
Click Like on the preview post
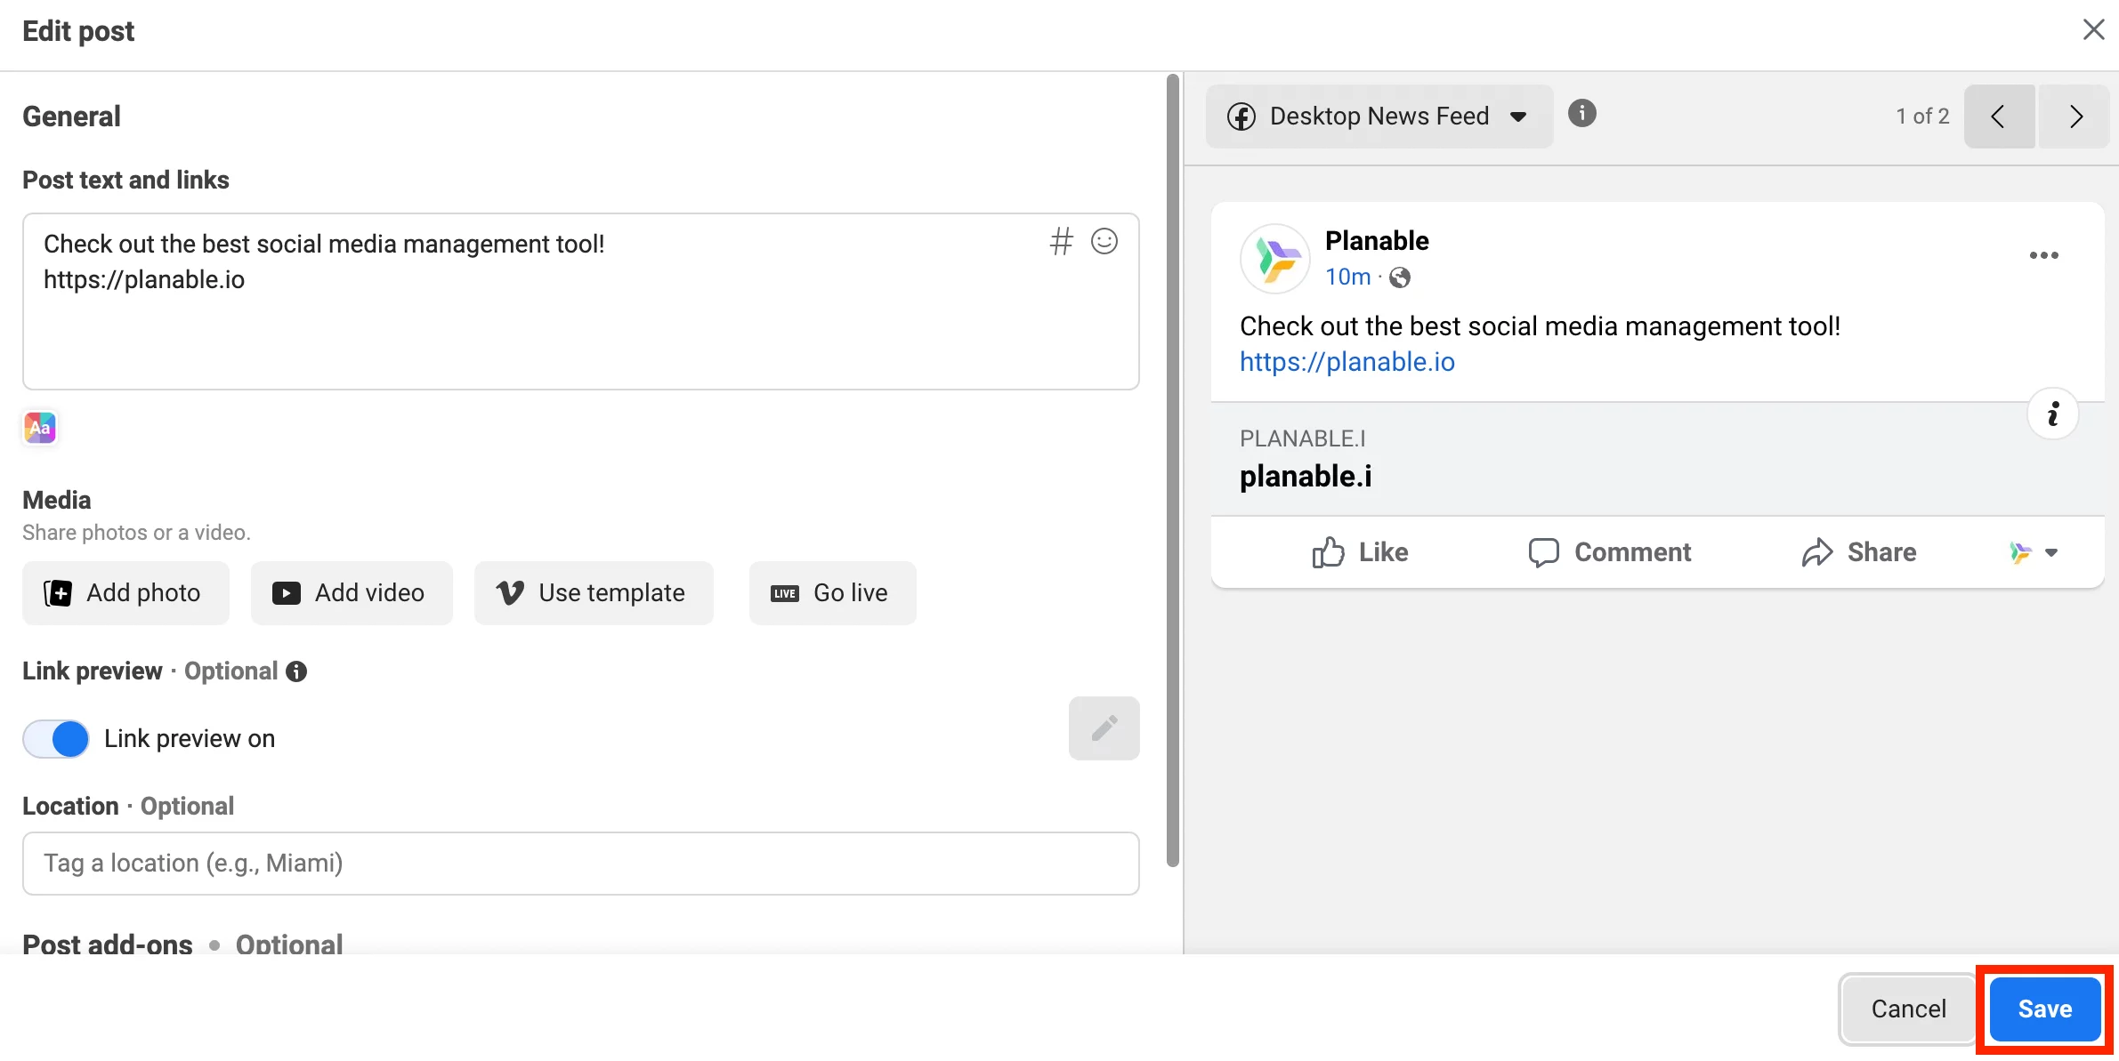(1360, 552)
